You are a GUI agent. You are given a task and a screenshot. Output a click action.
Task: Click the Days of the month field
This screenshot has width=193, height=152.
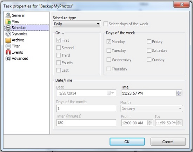click(86, 108)
